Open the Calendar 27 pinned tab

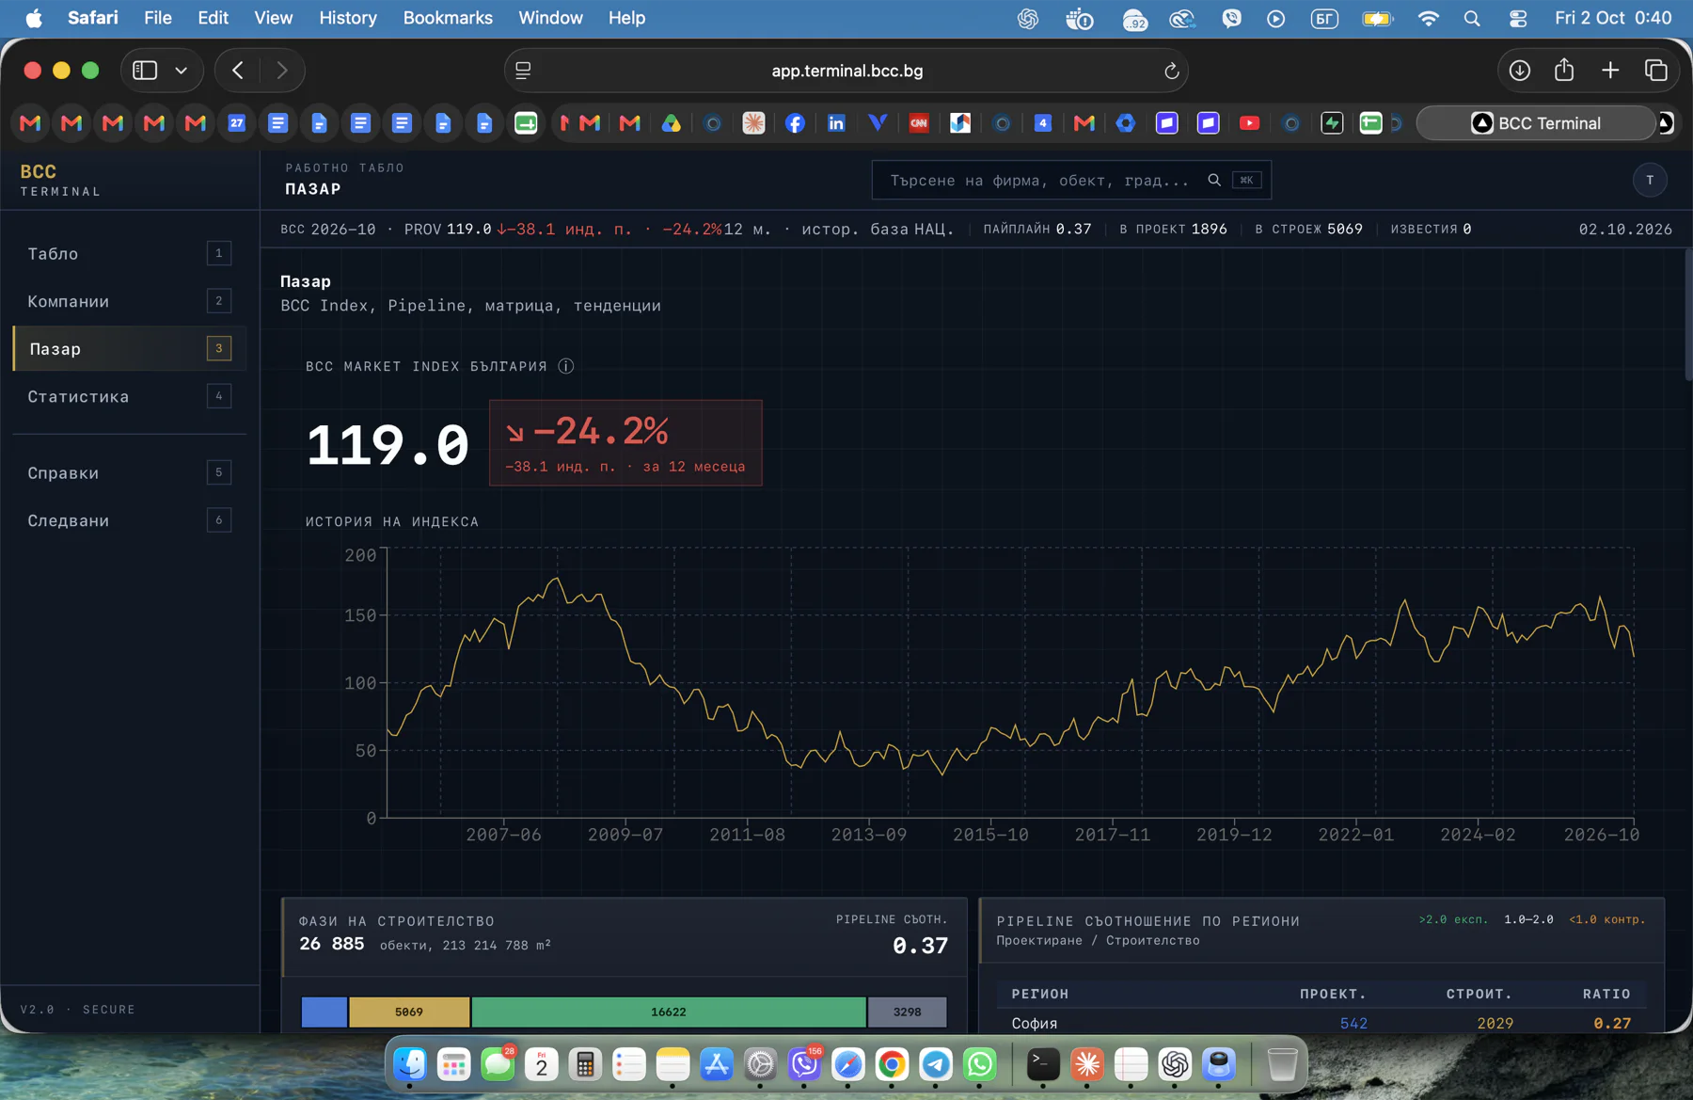[x=236, y=123]
